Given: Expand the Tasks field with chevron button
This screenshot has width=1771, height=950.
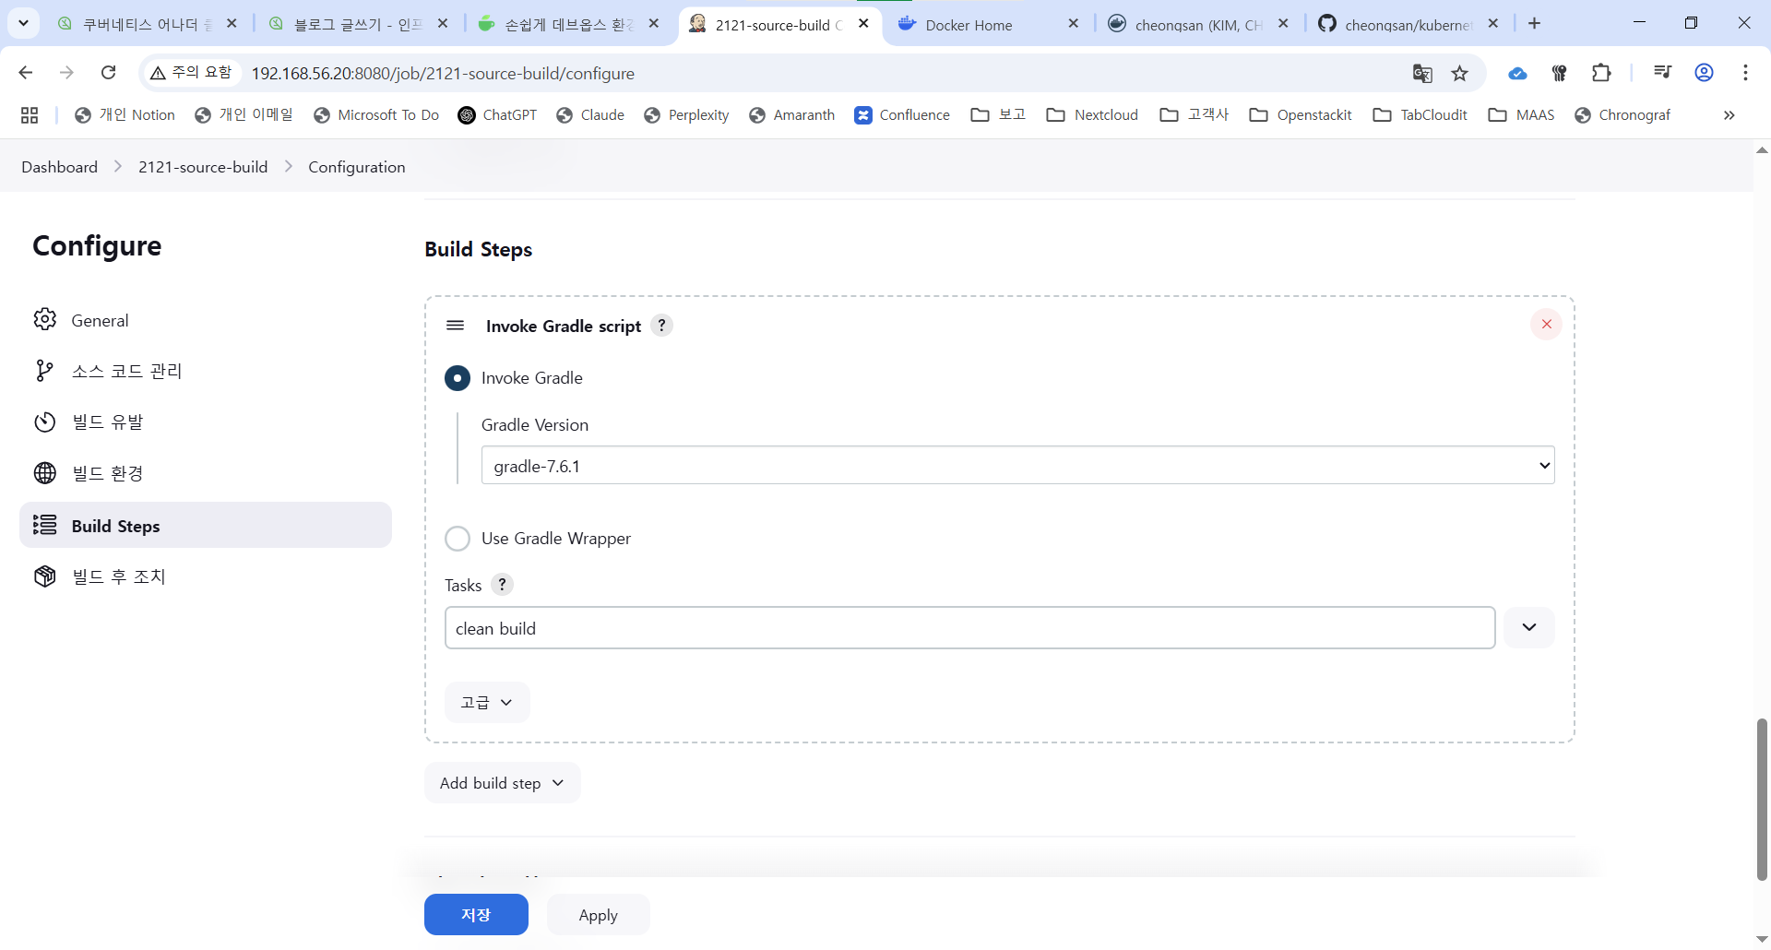Looking at the screenshot, I should 1528,627.
